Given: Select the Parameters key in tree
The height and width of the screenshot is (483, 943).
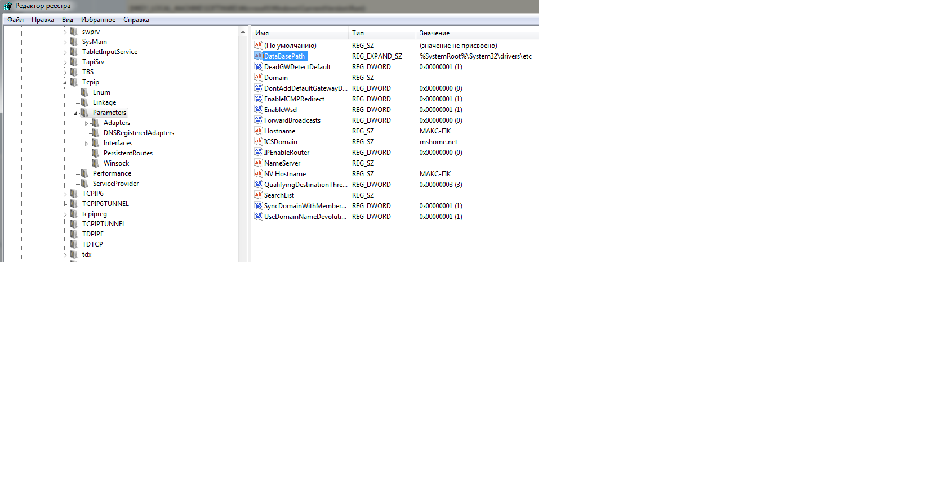Looking at the screenshot, I should (x=109, y=113).
